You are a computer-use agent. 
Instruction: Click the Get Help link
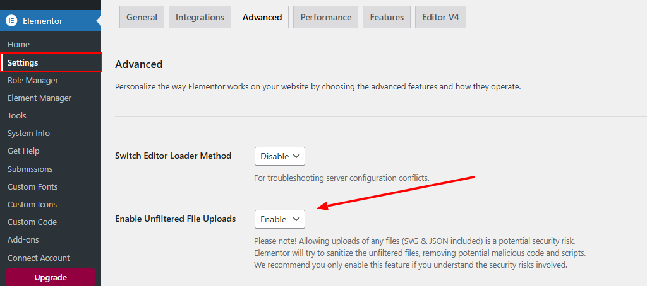(23, 151)
